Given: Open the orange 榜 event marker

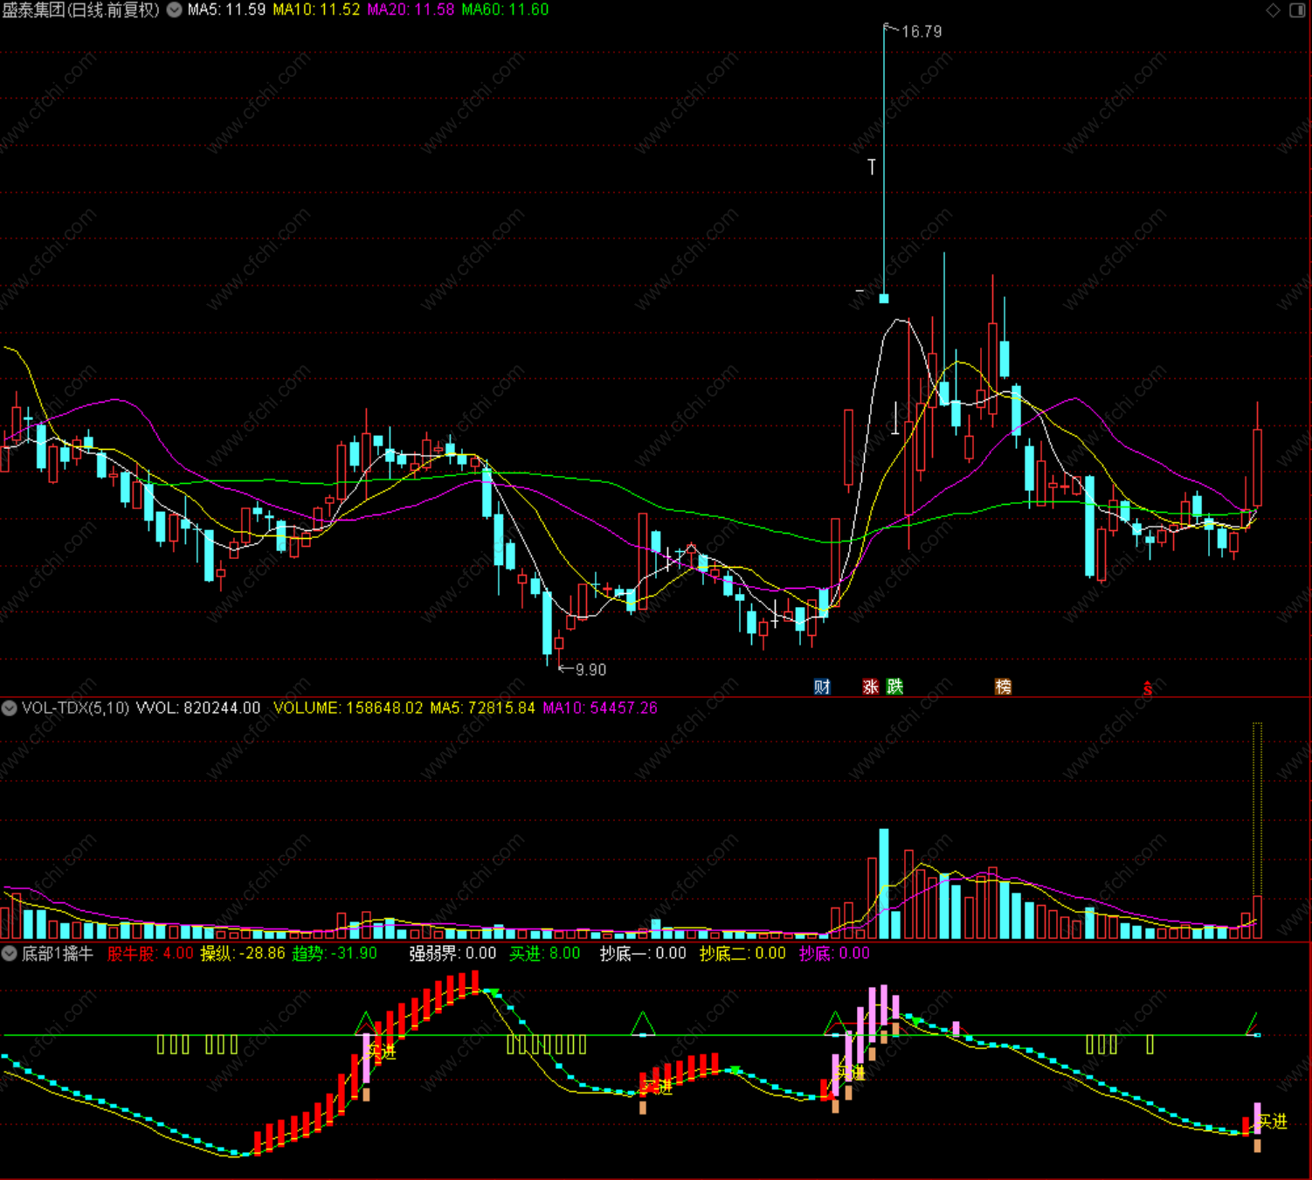Looking at the screenshot, I should click(x=1003, y=687).
